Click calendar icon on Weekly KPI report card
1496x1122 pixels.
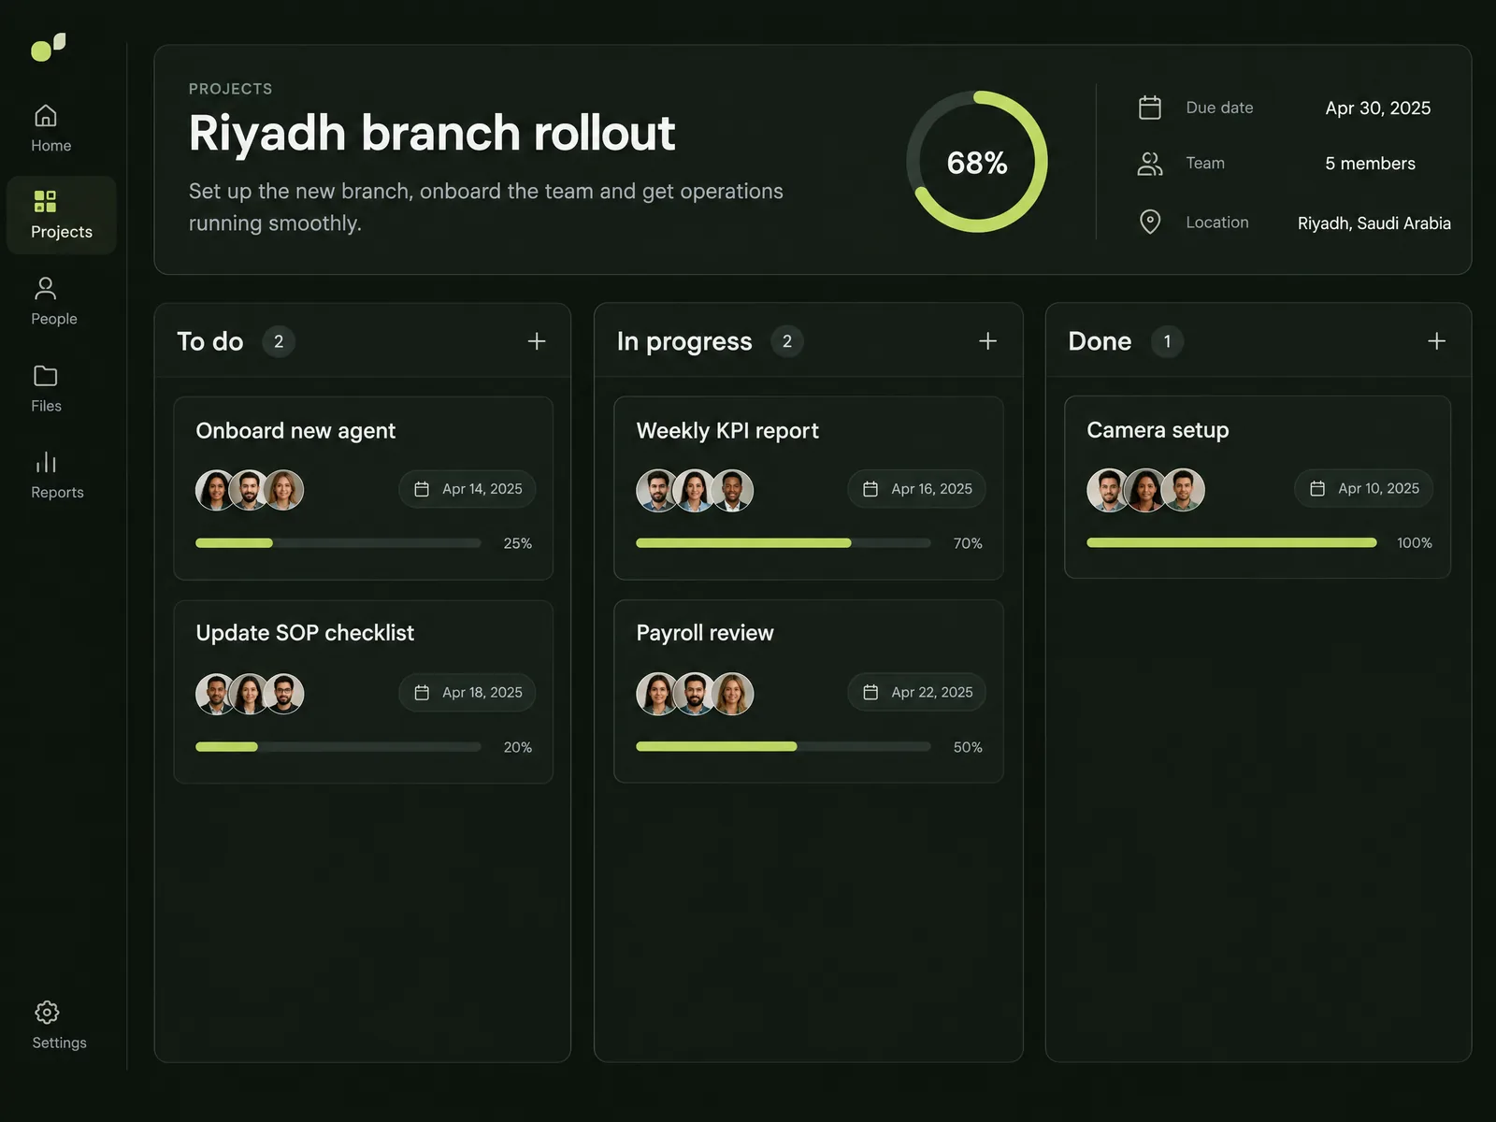[x=870, y=489]
